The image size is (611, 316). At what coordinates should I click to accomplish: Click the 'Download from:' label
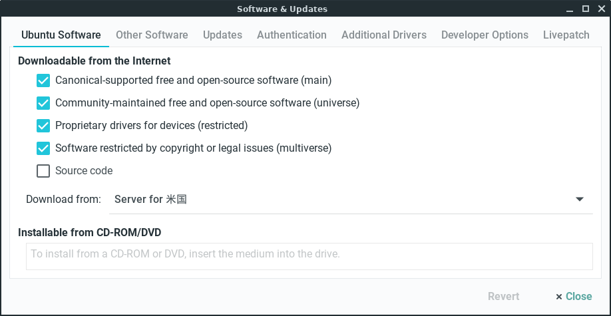pos(63,200)
